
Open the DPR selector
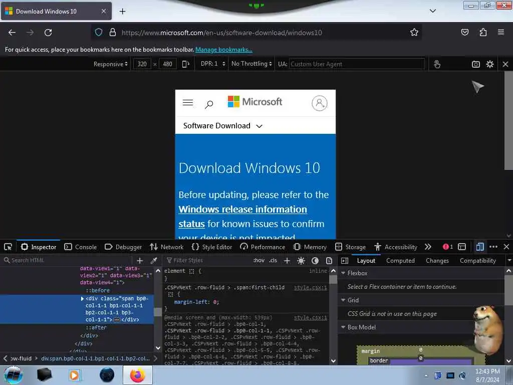(213, 64)
